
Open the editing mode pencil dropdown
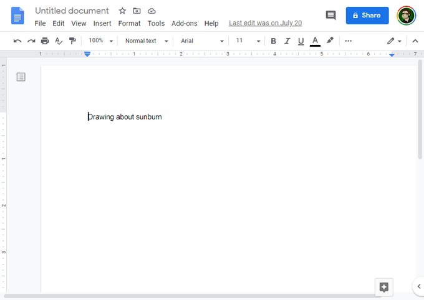(394, 41)
